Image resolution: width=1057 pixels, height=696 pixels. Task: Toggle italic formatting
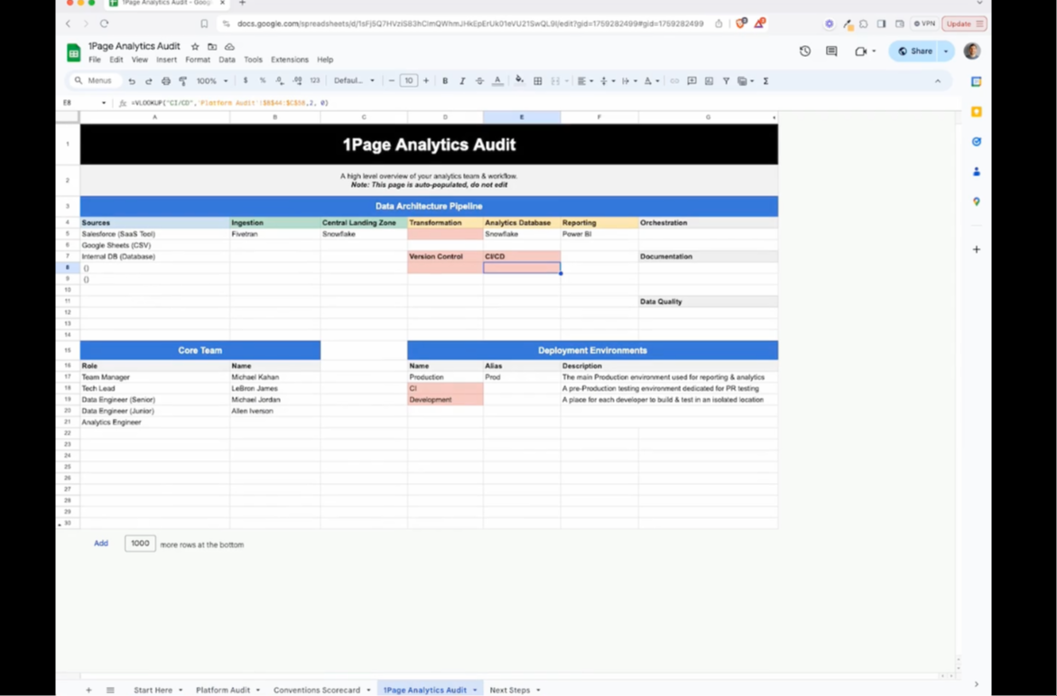point(462,80)
